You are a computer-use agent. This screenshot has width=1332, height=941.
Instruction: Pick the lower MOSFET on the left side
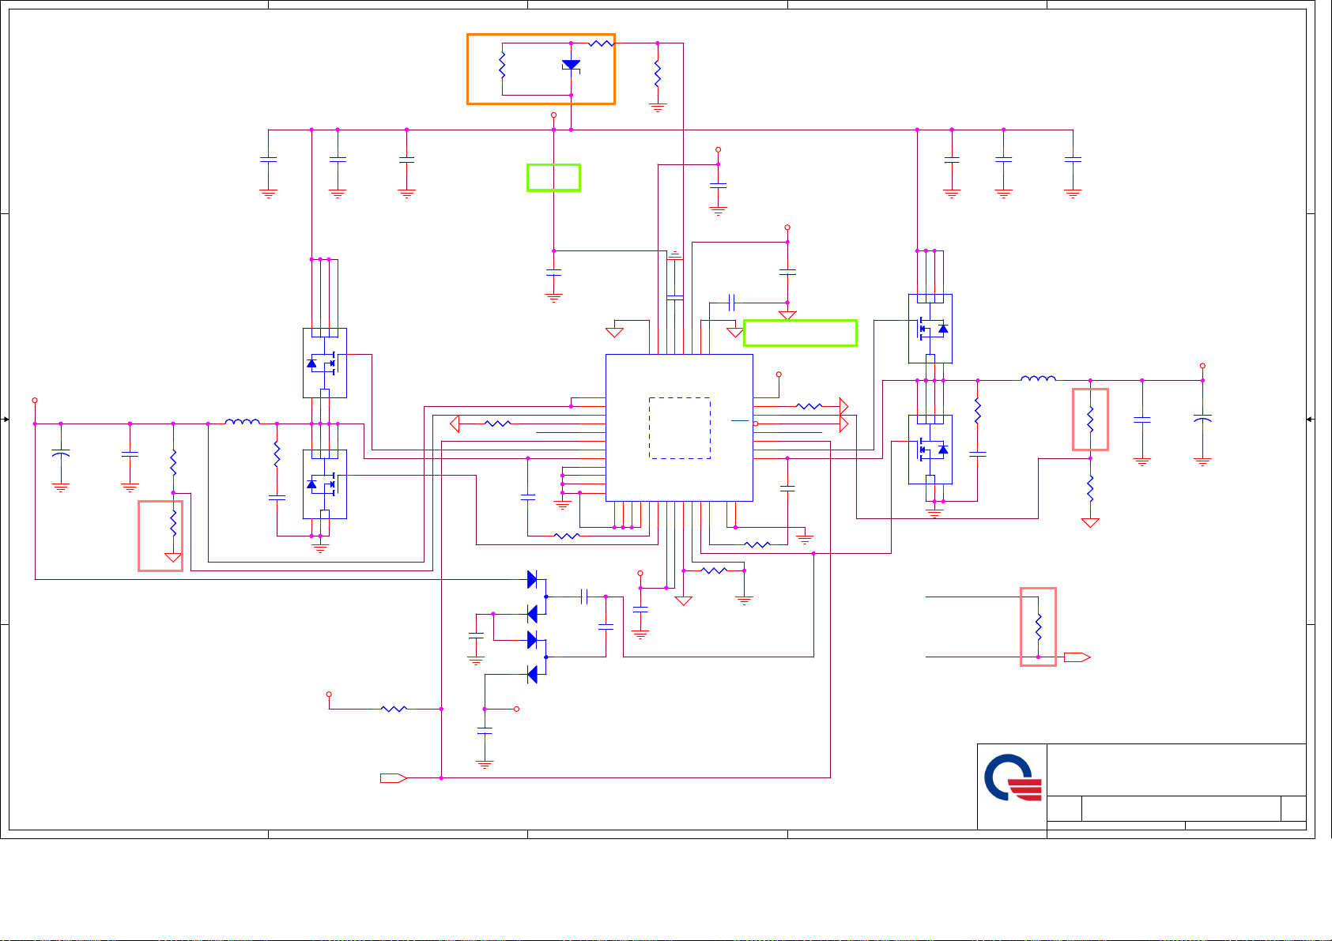[x=325, y=484]
